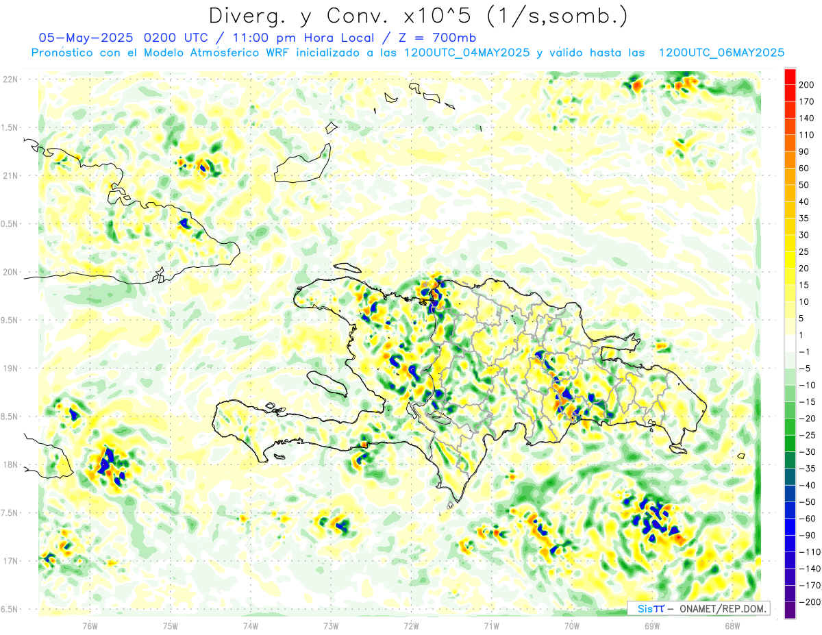The height and width of the screenshot is (635, 822).
Task: Click the 73W longitude label
Action: (x=331, y=625)
